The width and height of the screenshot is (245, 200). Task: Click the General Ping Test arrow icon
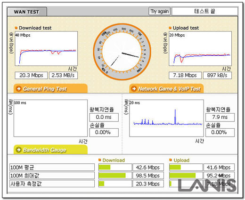tap(19, 89)
